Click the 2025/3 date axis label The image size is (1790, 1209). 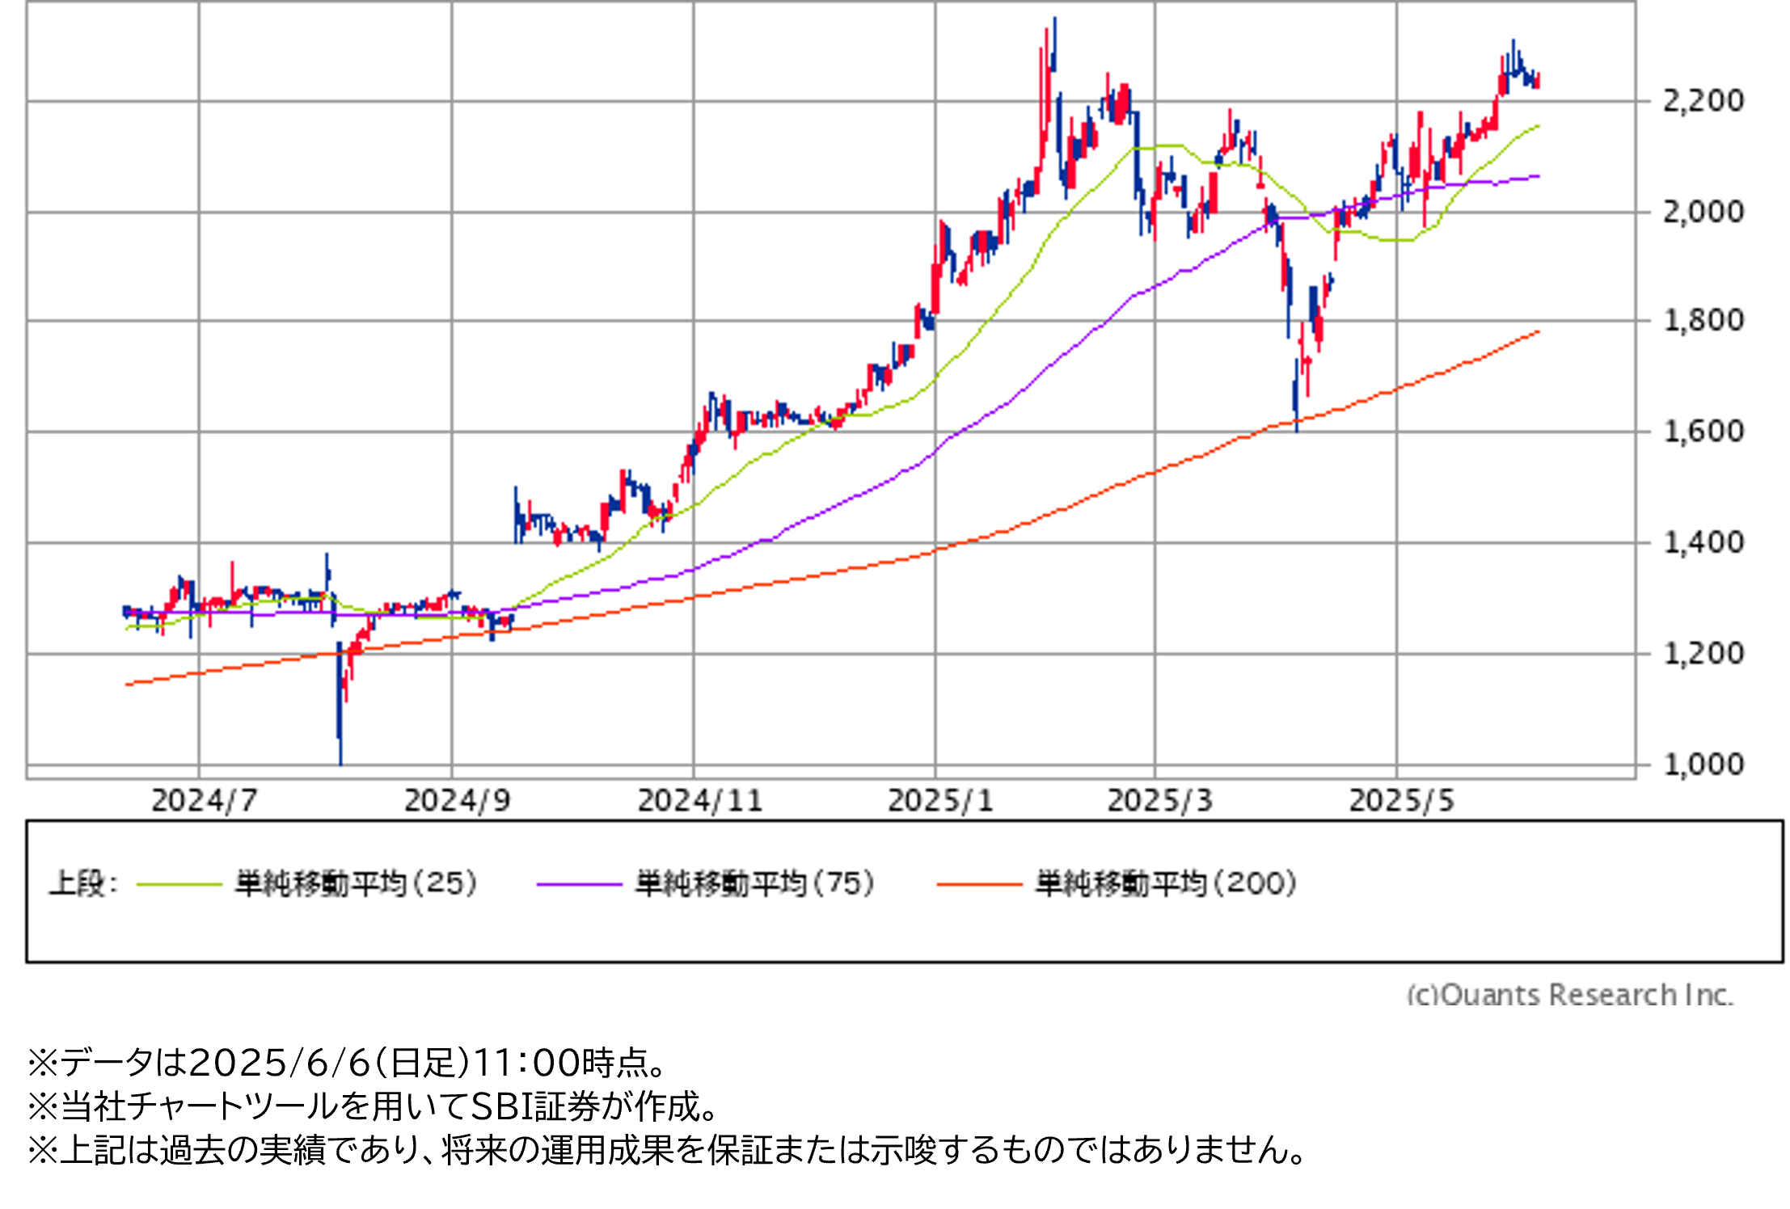click(1159, 801)
